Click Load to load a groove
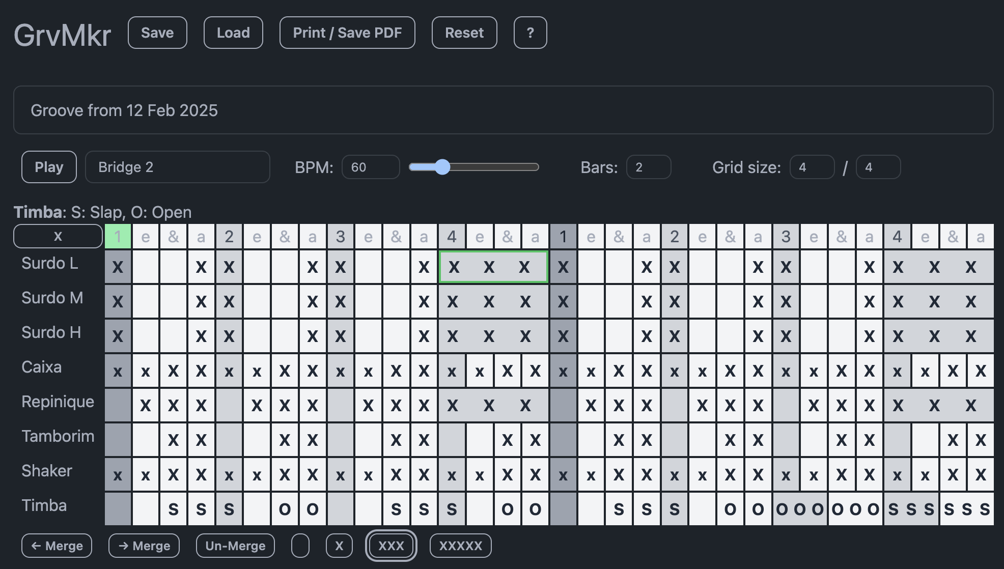The width and height of the screenshot is (1004, 569). click(234, 32)
